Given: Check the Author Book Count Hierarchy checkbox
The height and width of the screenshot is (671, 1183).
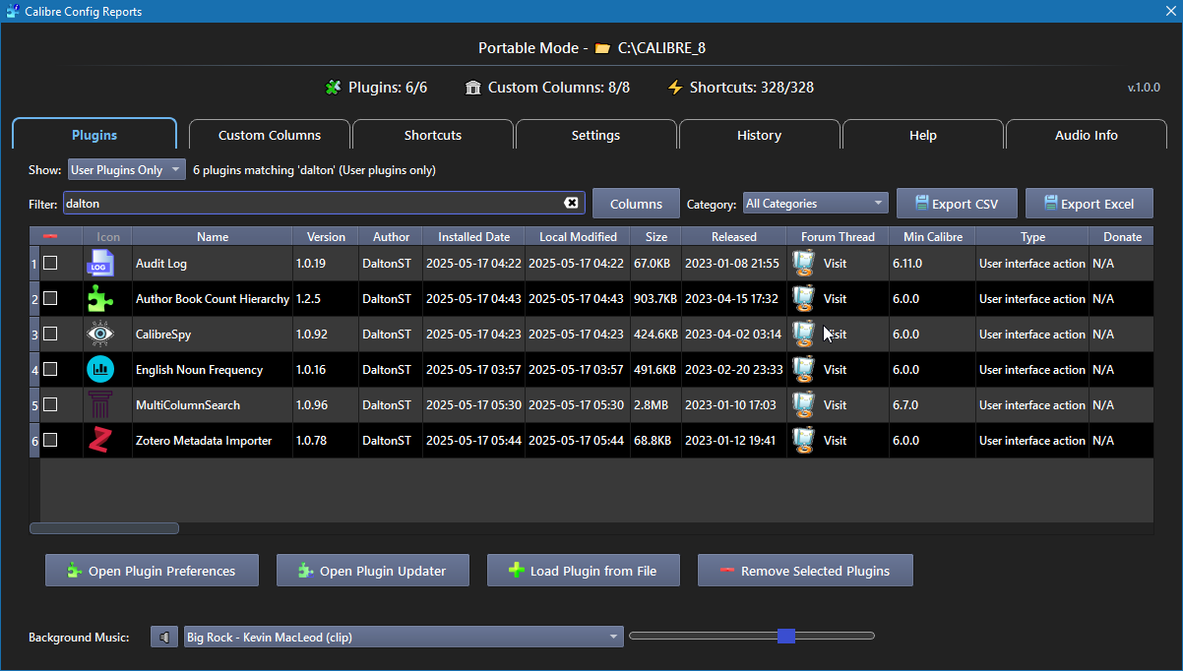Looking at the screenshot, I should [x=50, y=298].
